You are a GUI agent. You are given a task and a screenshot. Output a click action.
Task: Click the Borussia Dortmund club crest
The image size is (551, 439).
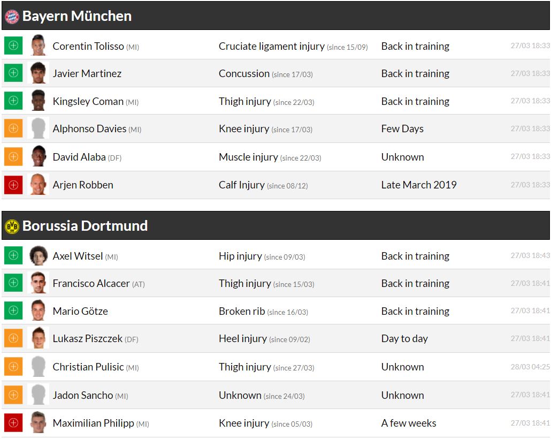(x=12, y=226)
